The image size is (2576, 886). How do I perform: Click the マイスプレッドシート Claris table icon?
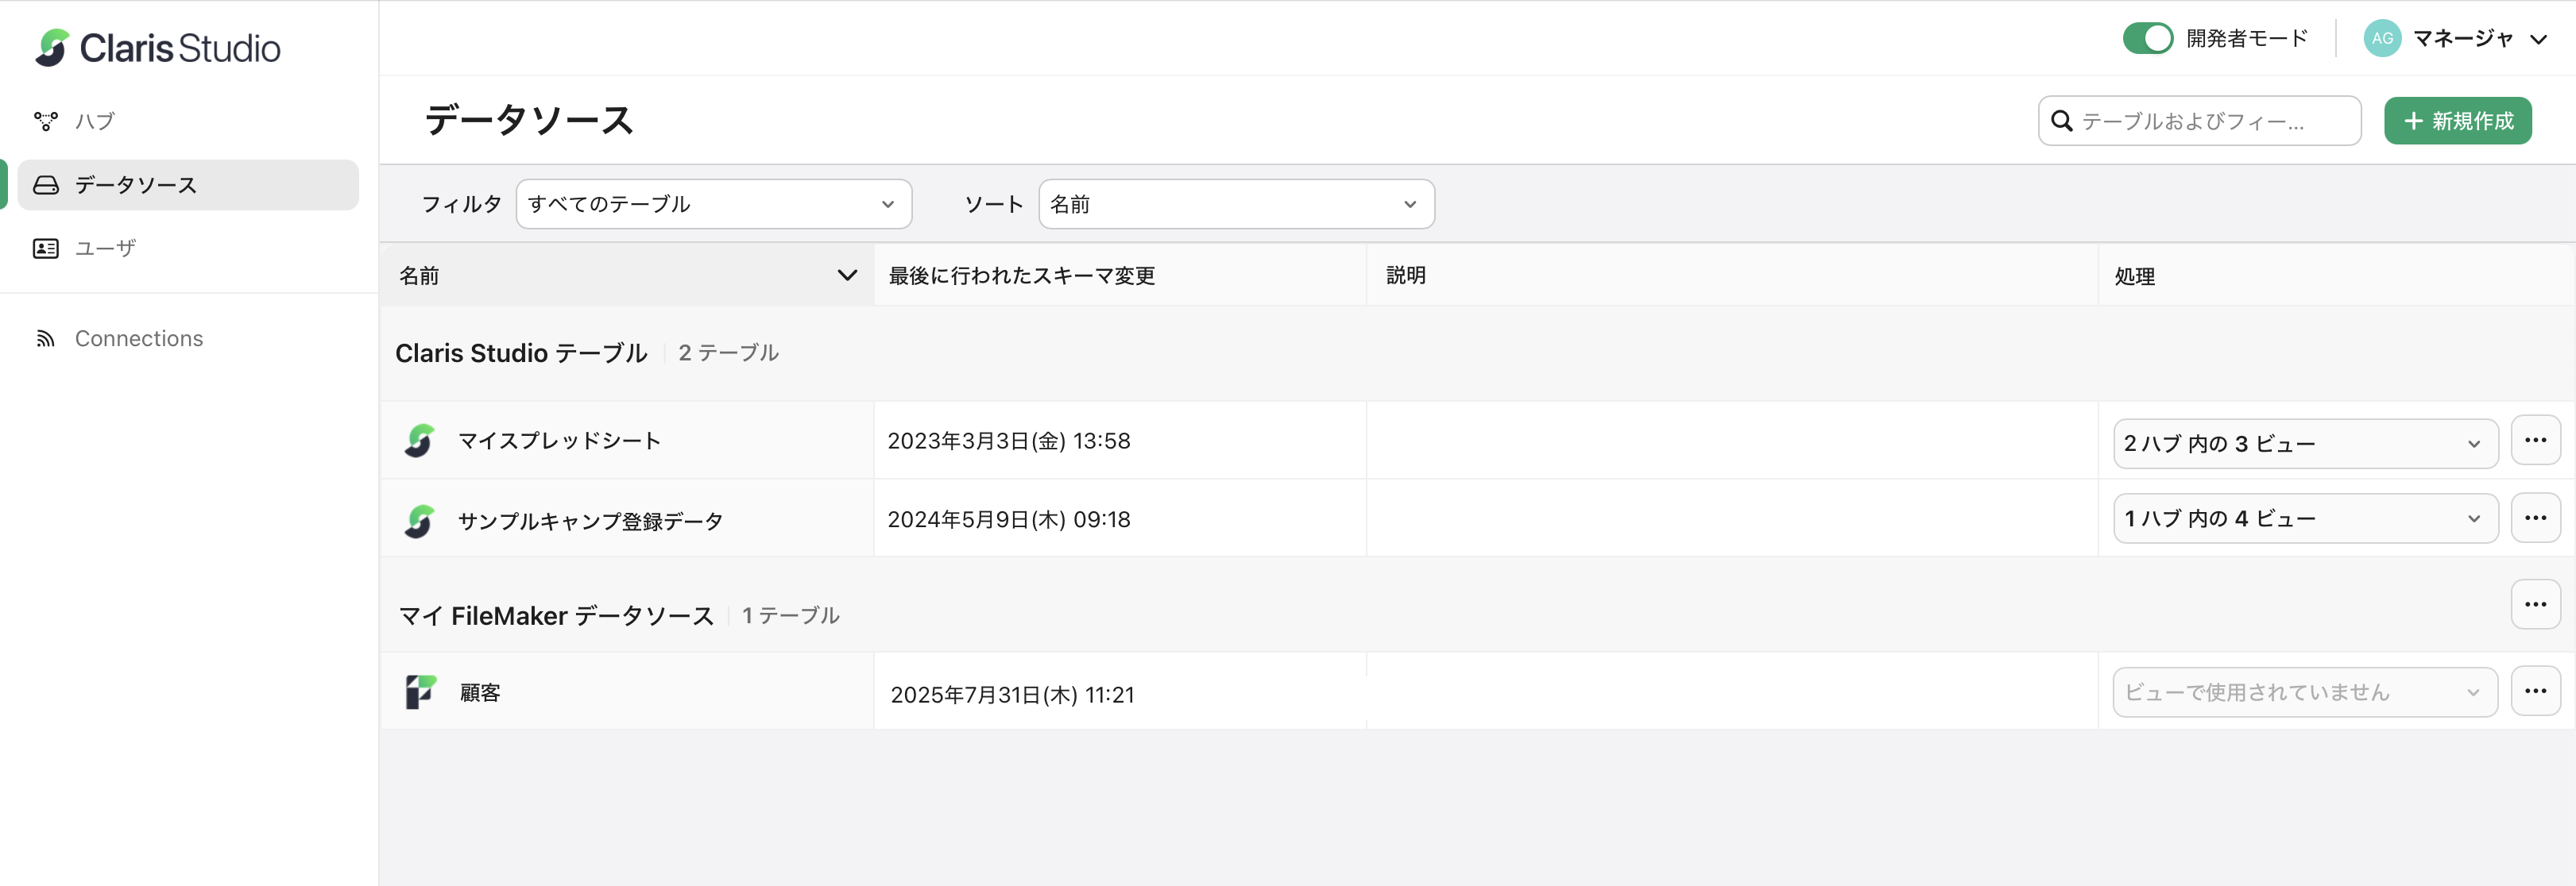click(x=420, y=441)
